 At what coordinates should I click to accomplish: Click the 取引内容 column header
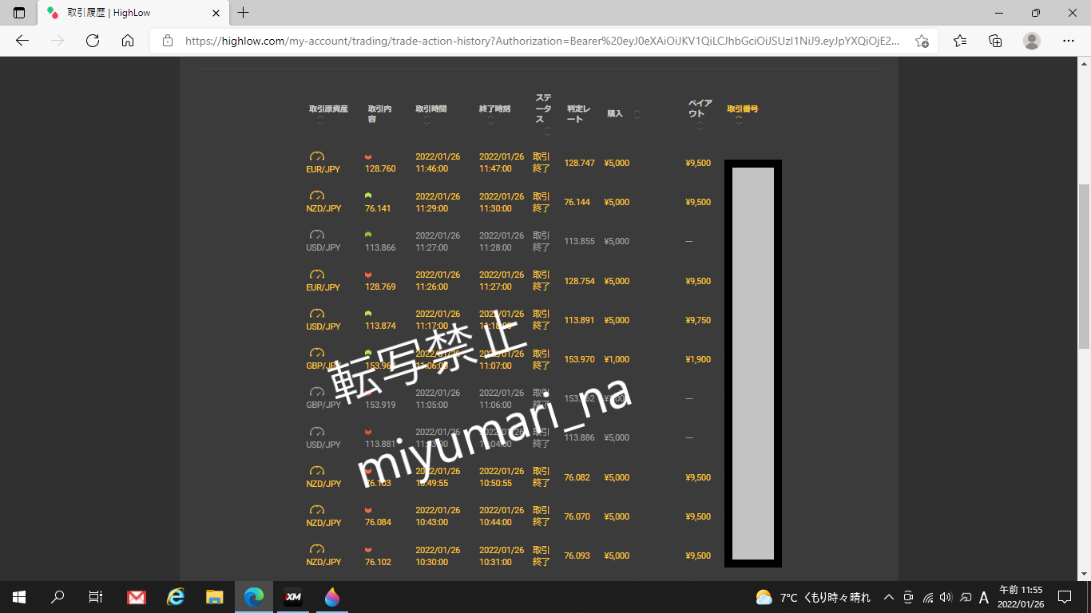pos(379,113)
